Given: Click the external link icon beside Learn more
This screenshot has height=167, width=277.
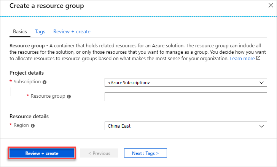Looking at the screenshot, I should point(258,59).
